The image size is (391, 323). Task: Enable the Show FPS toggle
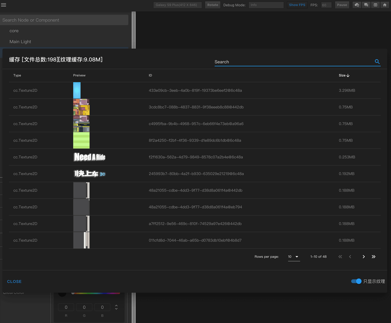click(x=297, y=5)
